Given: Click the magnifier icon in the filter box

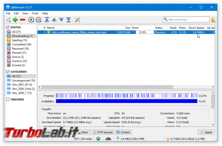Looking at the screenshot, I should (x=166, y=19).
